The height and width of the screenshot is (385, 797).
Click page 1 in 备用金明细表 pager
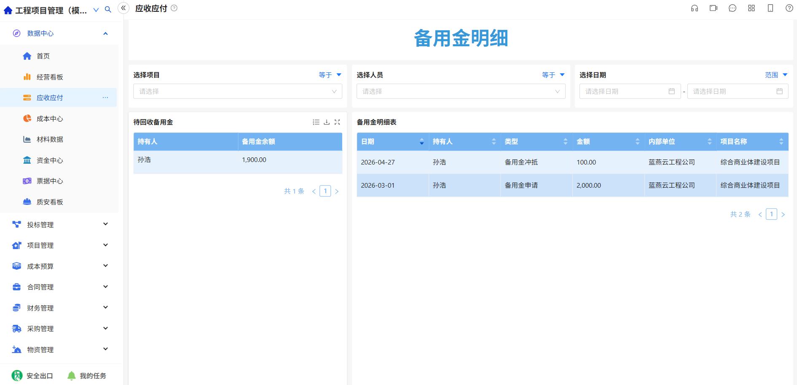pyautogui.click(x=772, y=214)
